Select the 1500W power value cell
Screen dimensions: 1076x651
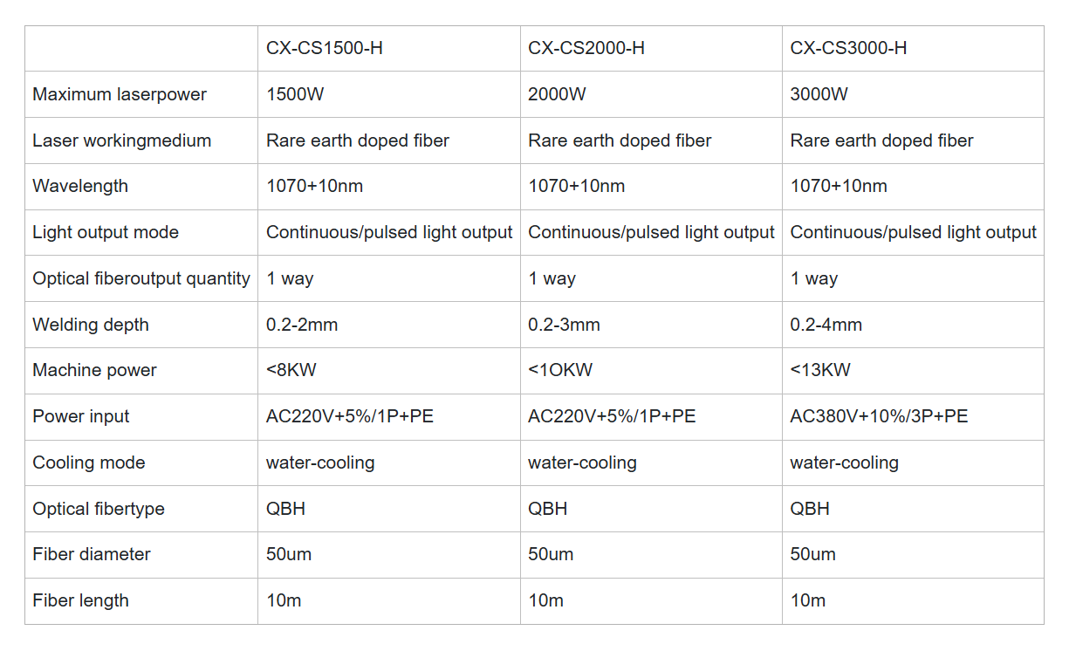pyautogui.click(x=295, y=94)
